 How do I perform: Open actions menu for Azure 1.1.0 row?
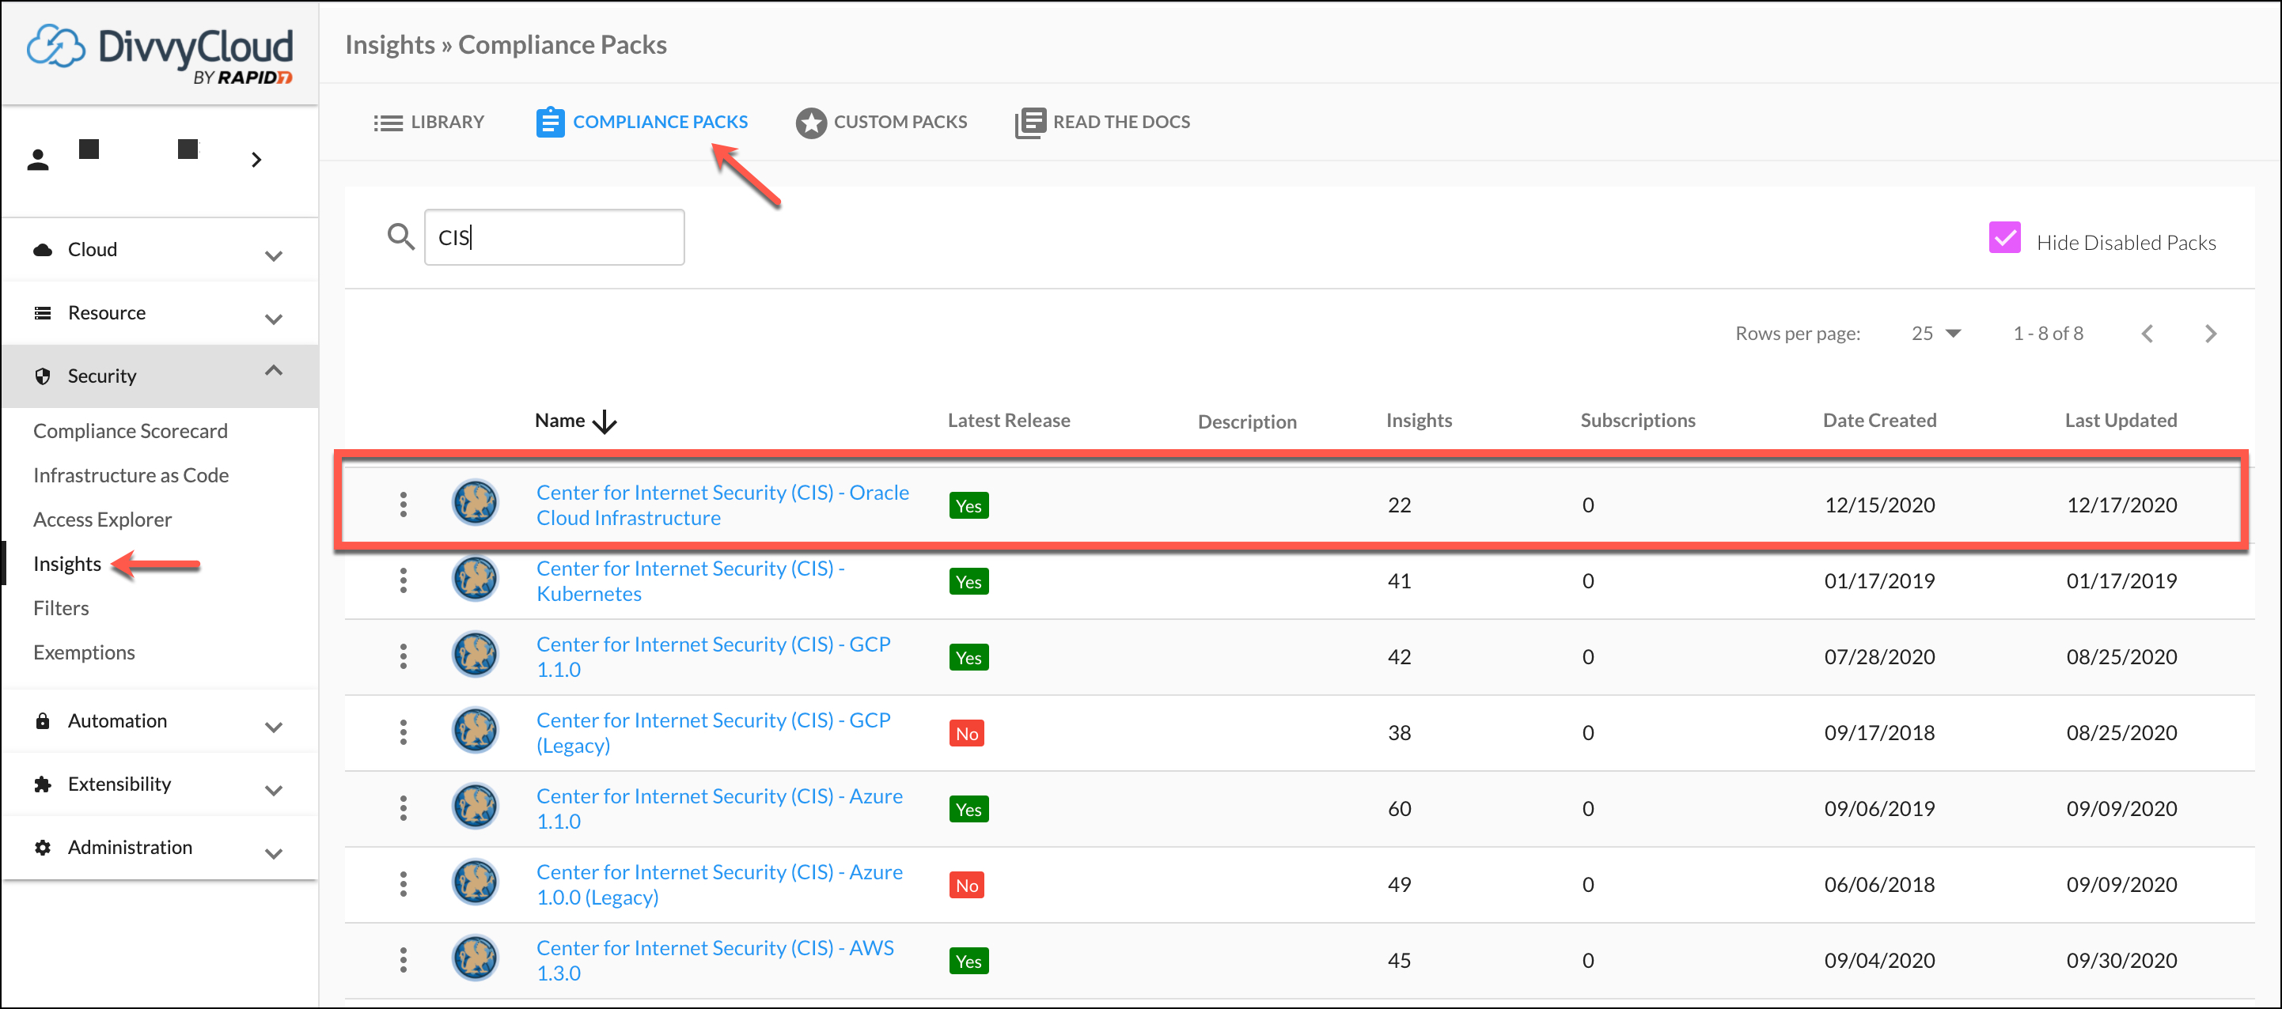403,809
